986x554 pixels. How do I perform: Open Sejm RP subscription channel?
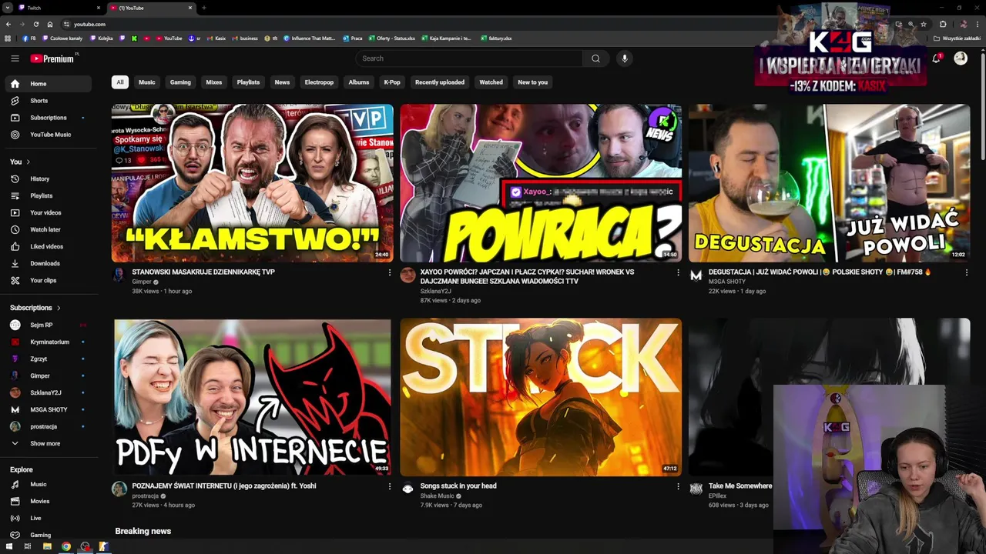click(x=49, y=325)
